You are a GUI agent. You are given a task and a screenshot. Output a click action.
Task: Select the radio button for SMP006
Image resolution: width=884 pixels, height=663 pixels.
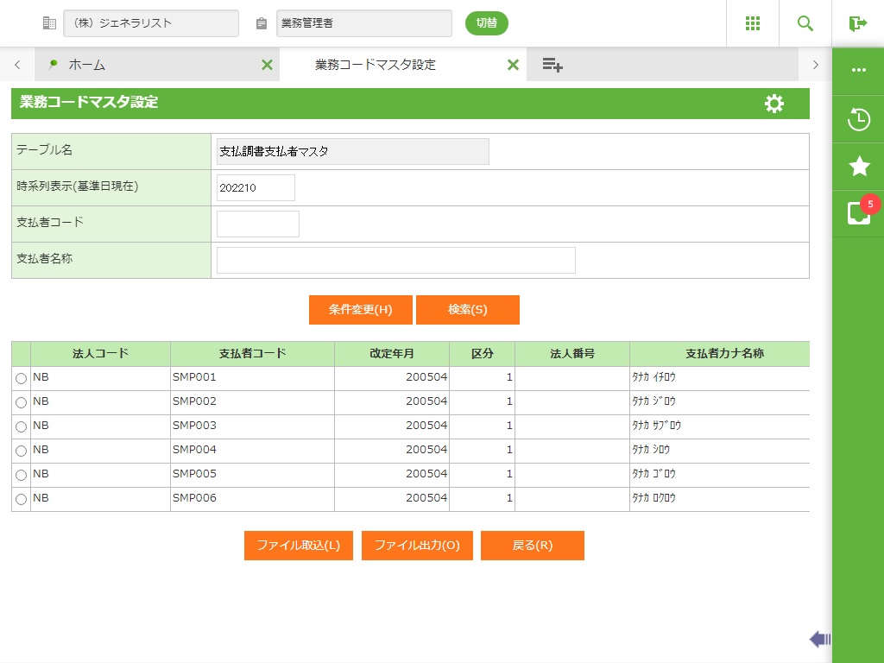pos(21,500)
